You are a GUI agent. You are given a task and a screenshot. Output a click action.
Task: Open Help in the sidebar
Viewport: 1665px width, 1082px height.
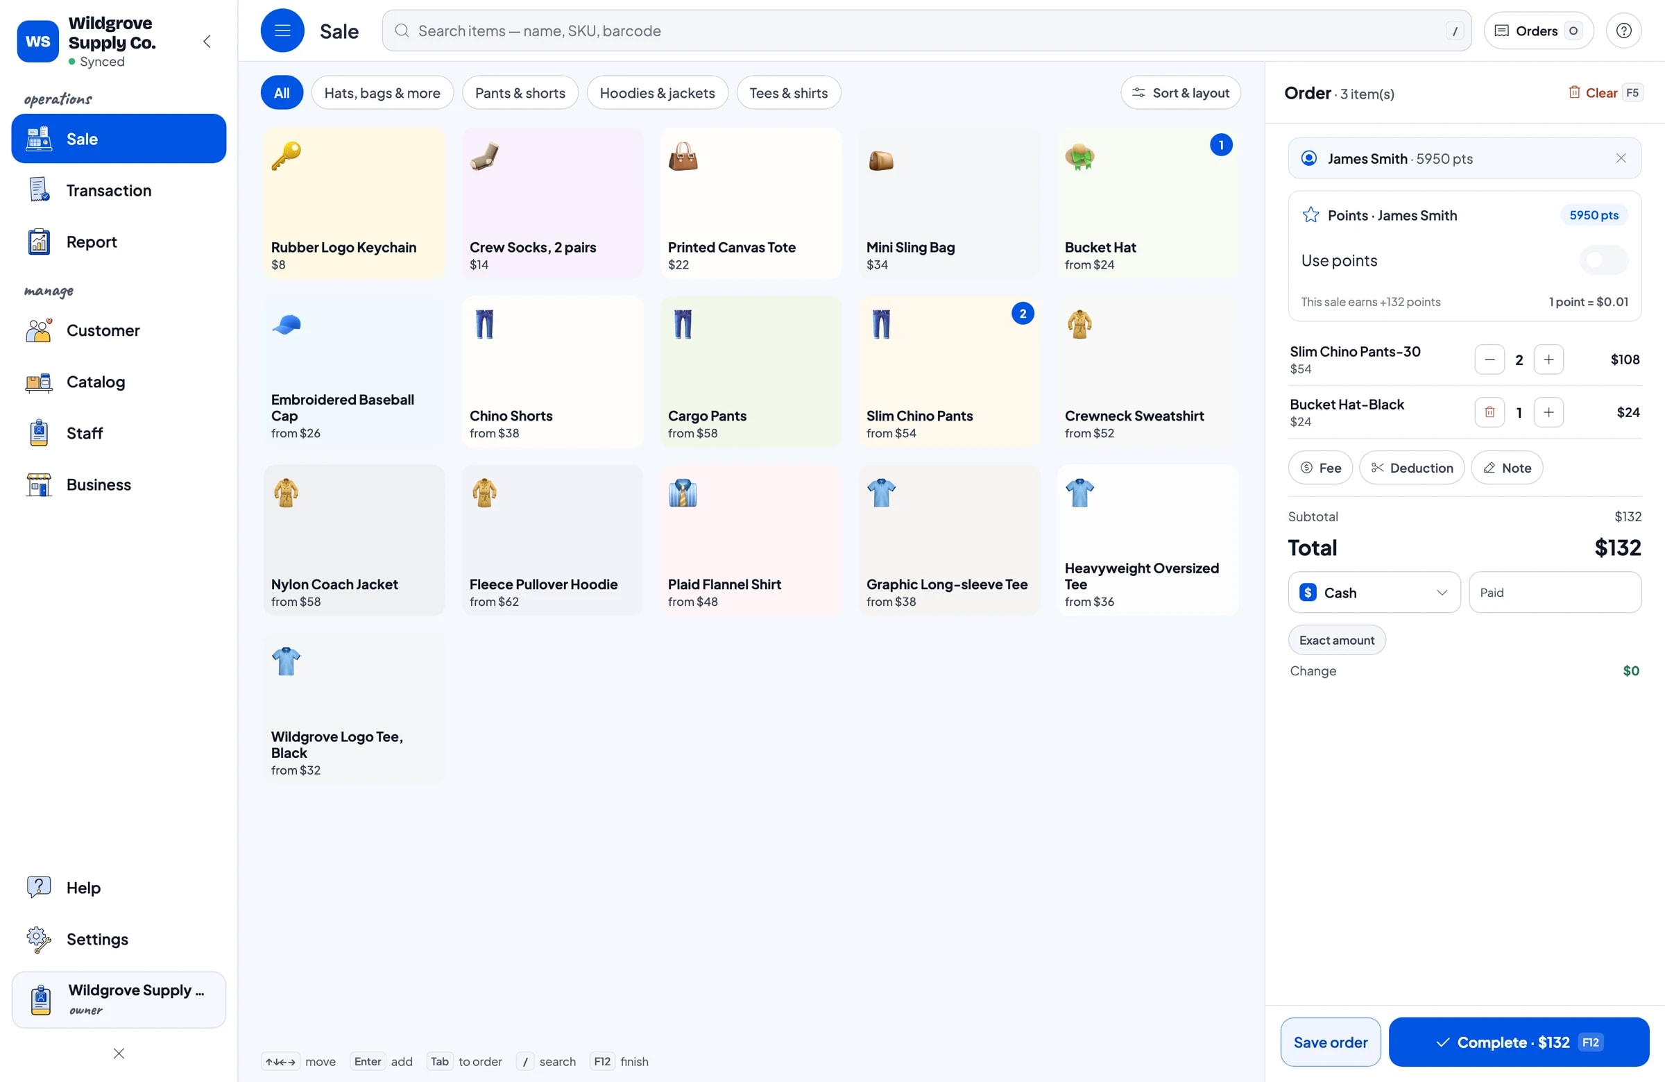click(119, 888)
